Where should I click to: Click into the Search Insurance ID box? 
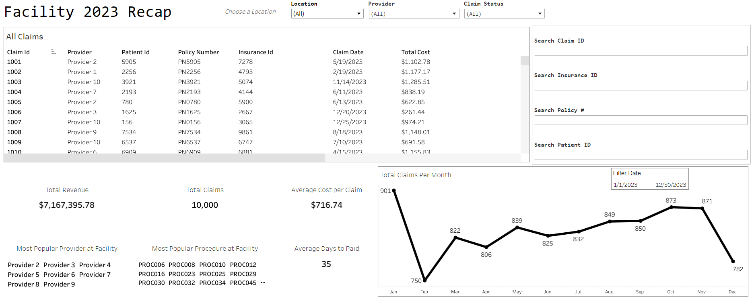click(641, 86)
